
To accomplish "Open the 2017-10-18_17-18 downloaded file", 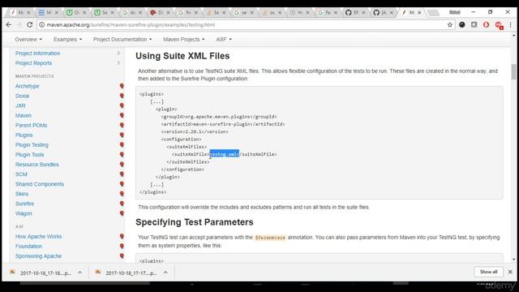I will click(45, 273).
